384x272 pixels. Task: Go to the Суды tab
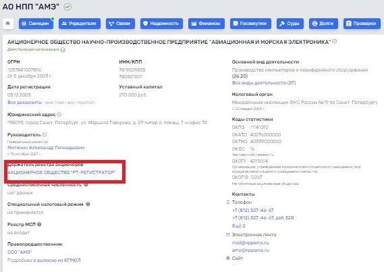[290, 24]
